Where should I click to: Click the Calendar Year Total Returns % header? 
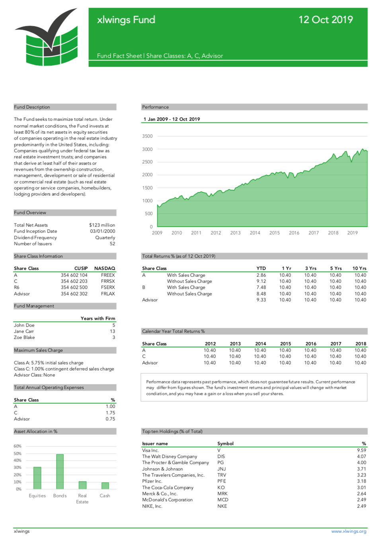click(x=254, y=331)
